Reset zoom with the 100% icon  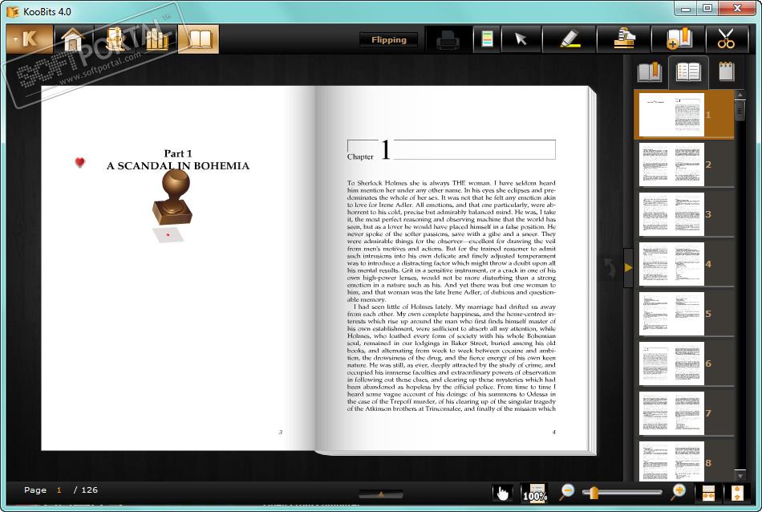[x=534, y=493]
